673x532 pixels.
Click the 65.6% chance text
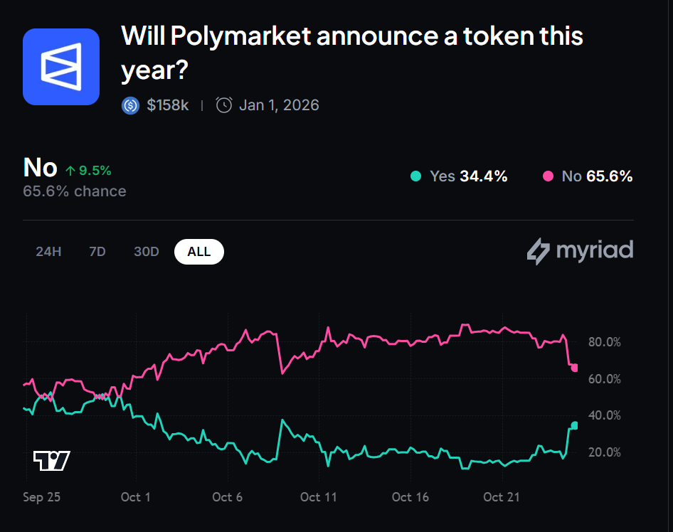[74, 191]
